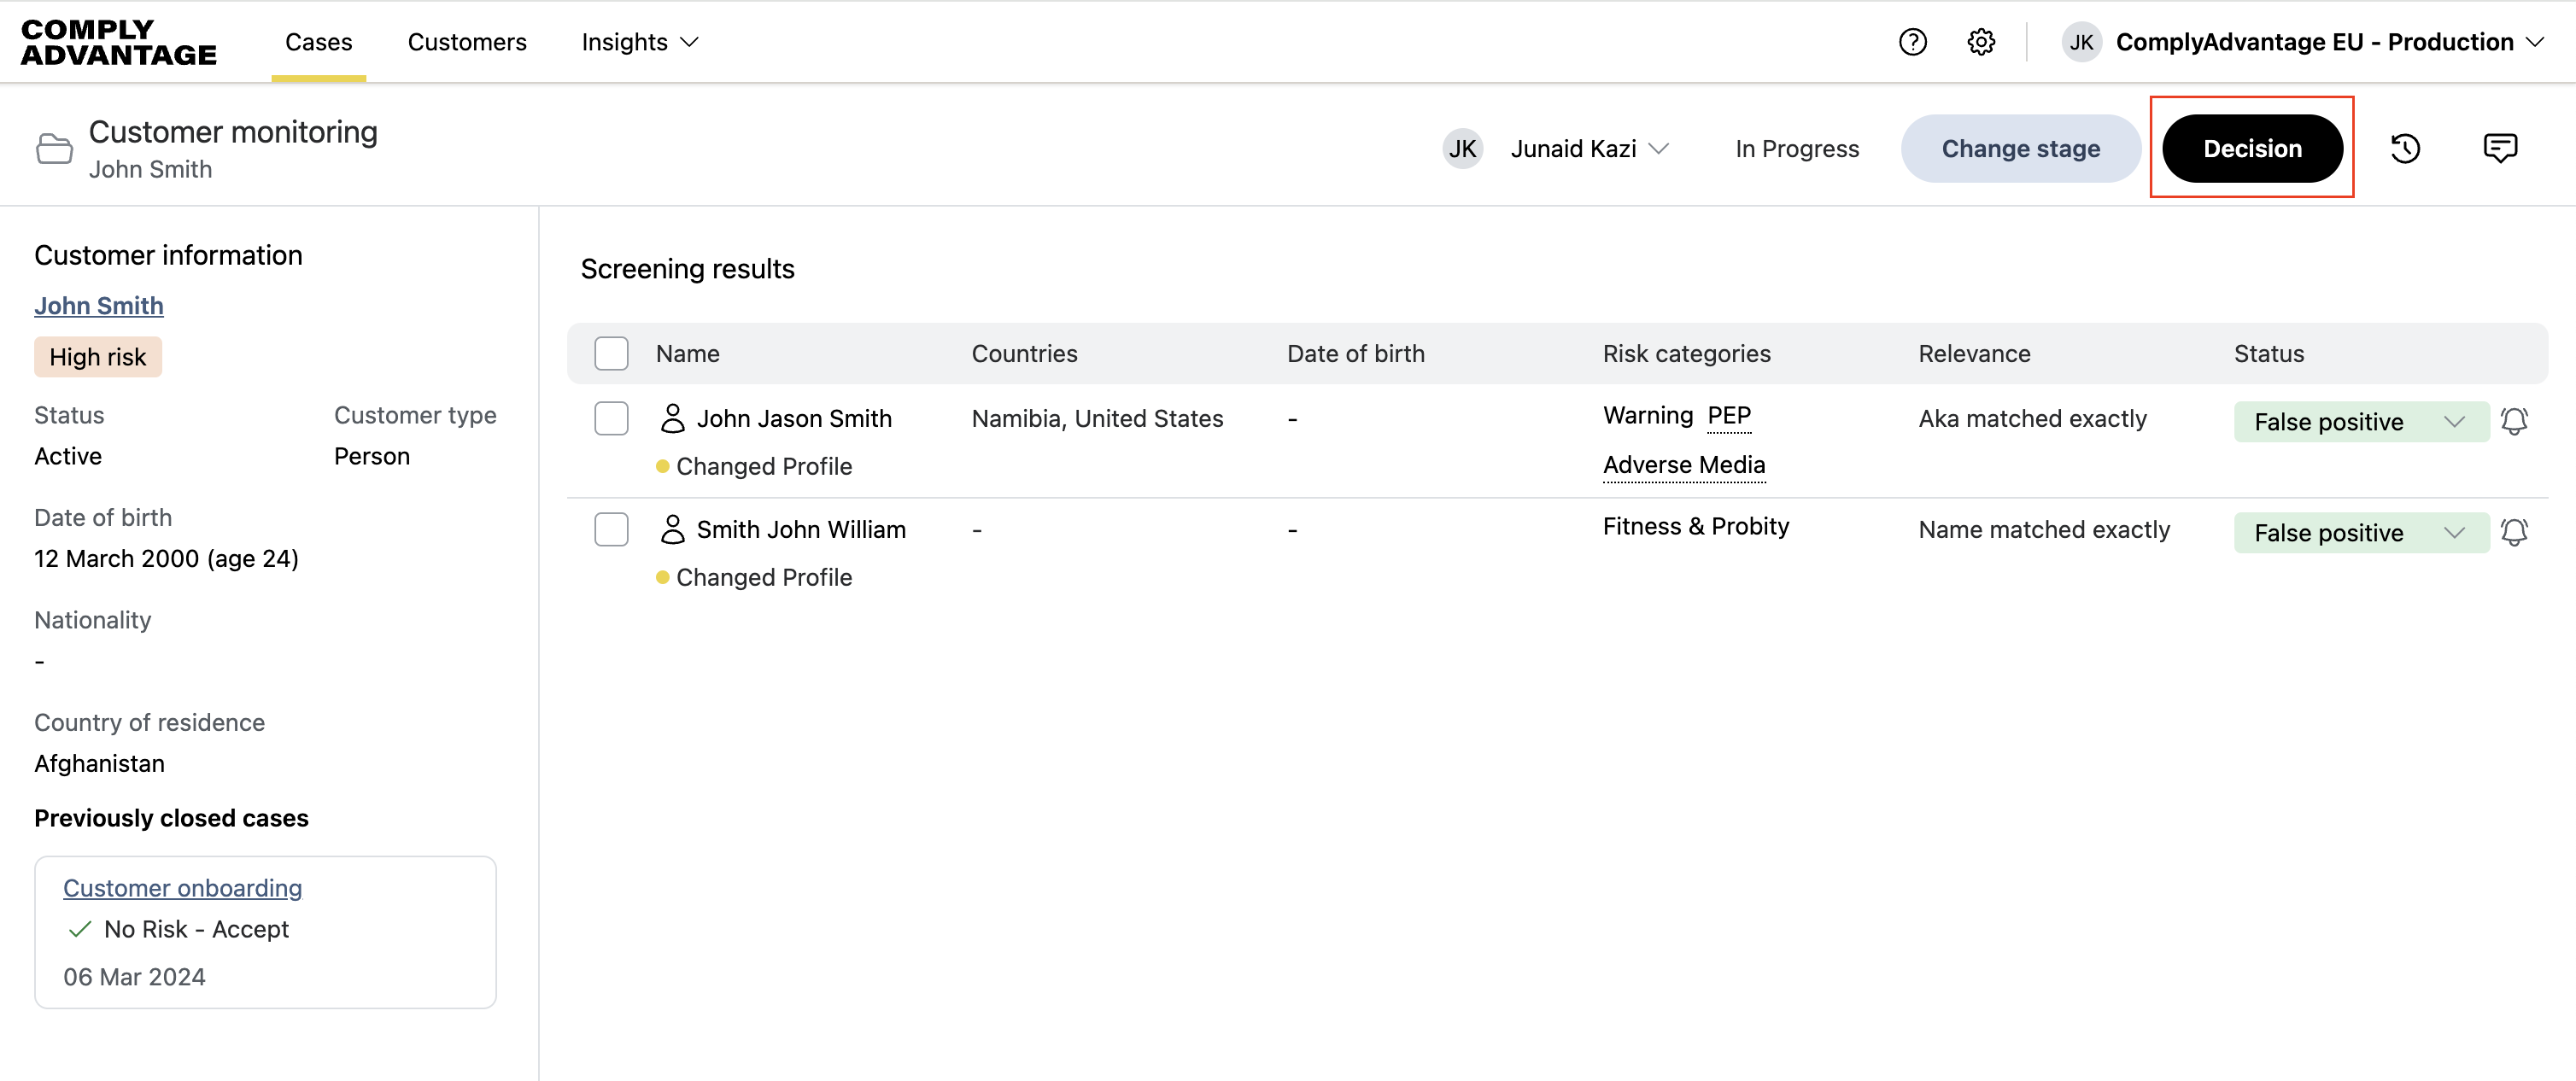
Task: Check the Smith John William row
Action: point(611,529)
